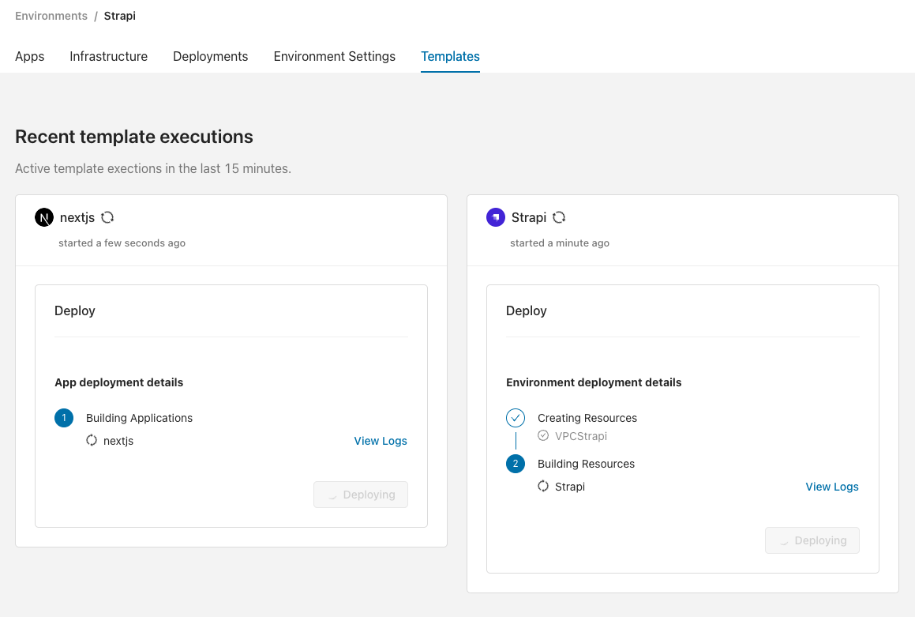Click the spinner beside nextjs card title

point(107,217)
